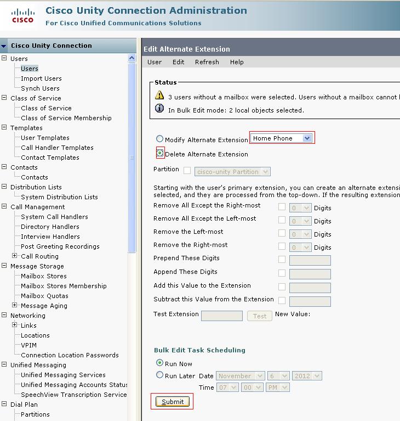Open User Templates in the tree

45,138
